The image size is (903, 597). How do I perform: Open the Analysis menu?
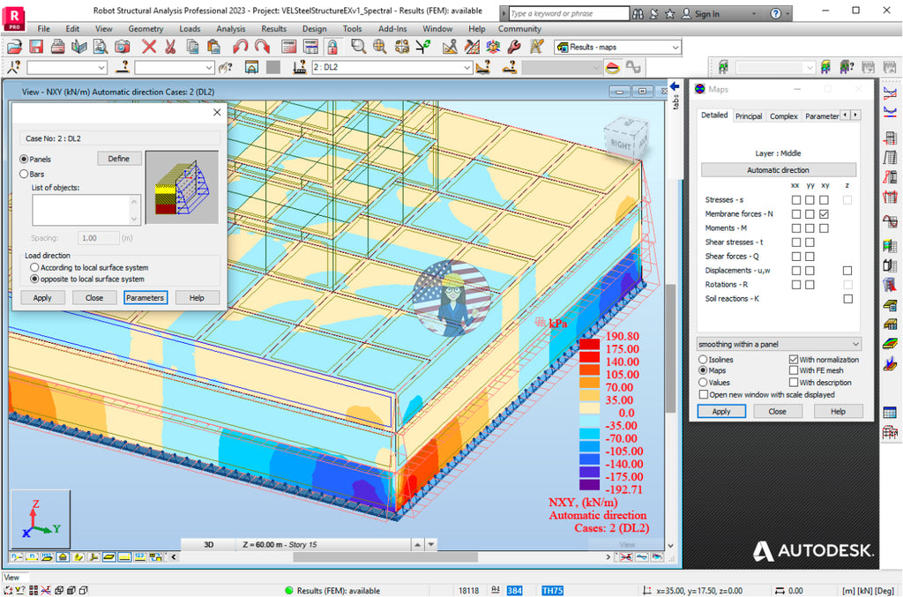[230, 28]
